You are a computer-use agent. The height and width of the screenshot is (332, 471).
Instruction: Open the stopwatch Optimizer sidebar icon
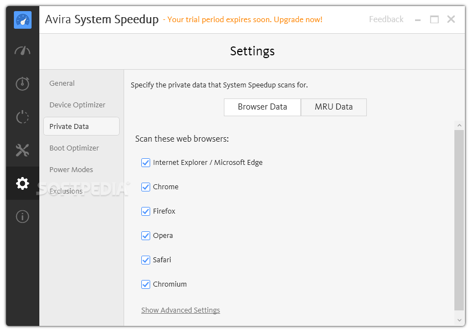point(23,84)
